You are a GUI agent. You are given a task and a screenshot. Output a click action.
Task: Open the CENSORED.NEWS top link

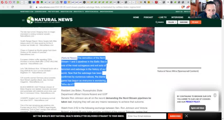[41, 12]
